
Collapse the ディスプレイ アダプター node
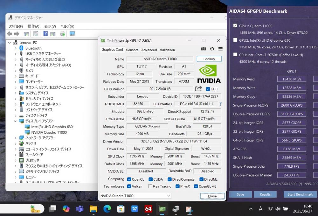[x=15, y=121]
